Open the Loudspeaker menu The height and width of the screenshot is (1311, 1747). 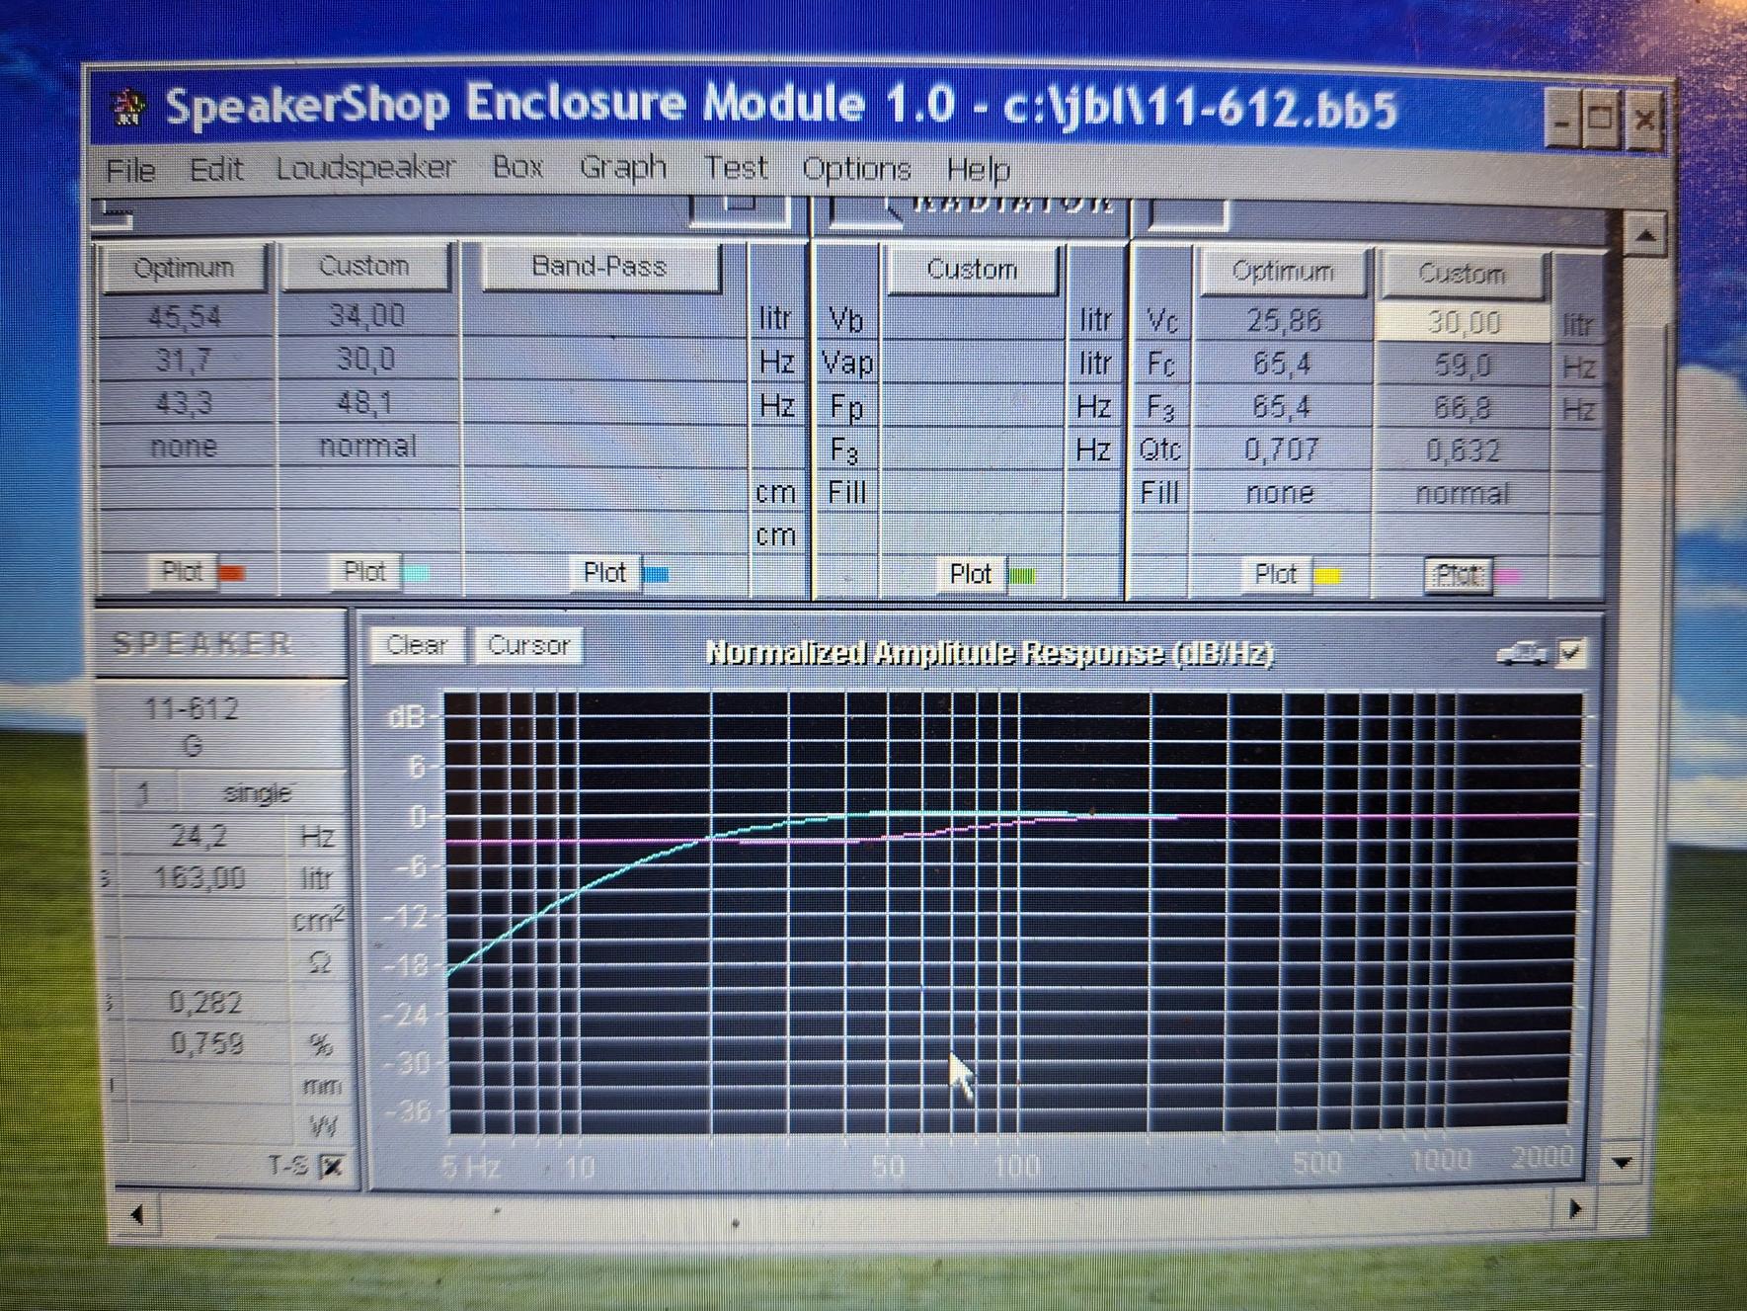pos(364,168)
